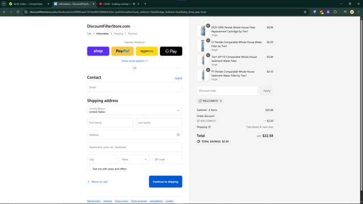This screenshot has width=363, height=204.
Task: Open the State dropdown
Action: [x=134, y=159]
